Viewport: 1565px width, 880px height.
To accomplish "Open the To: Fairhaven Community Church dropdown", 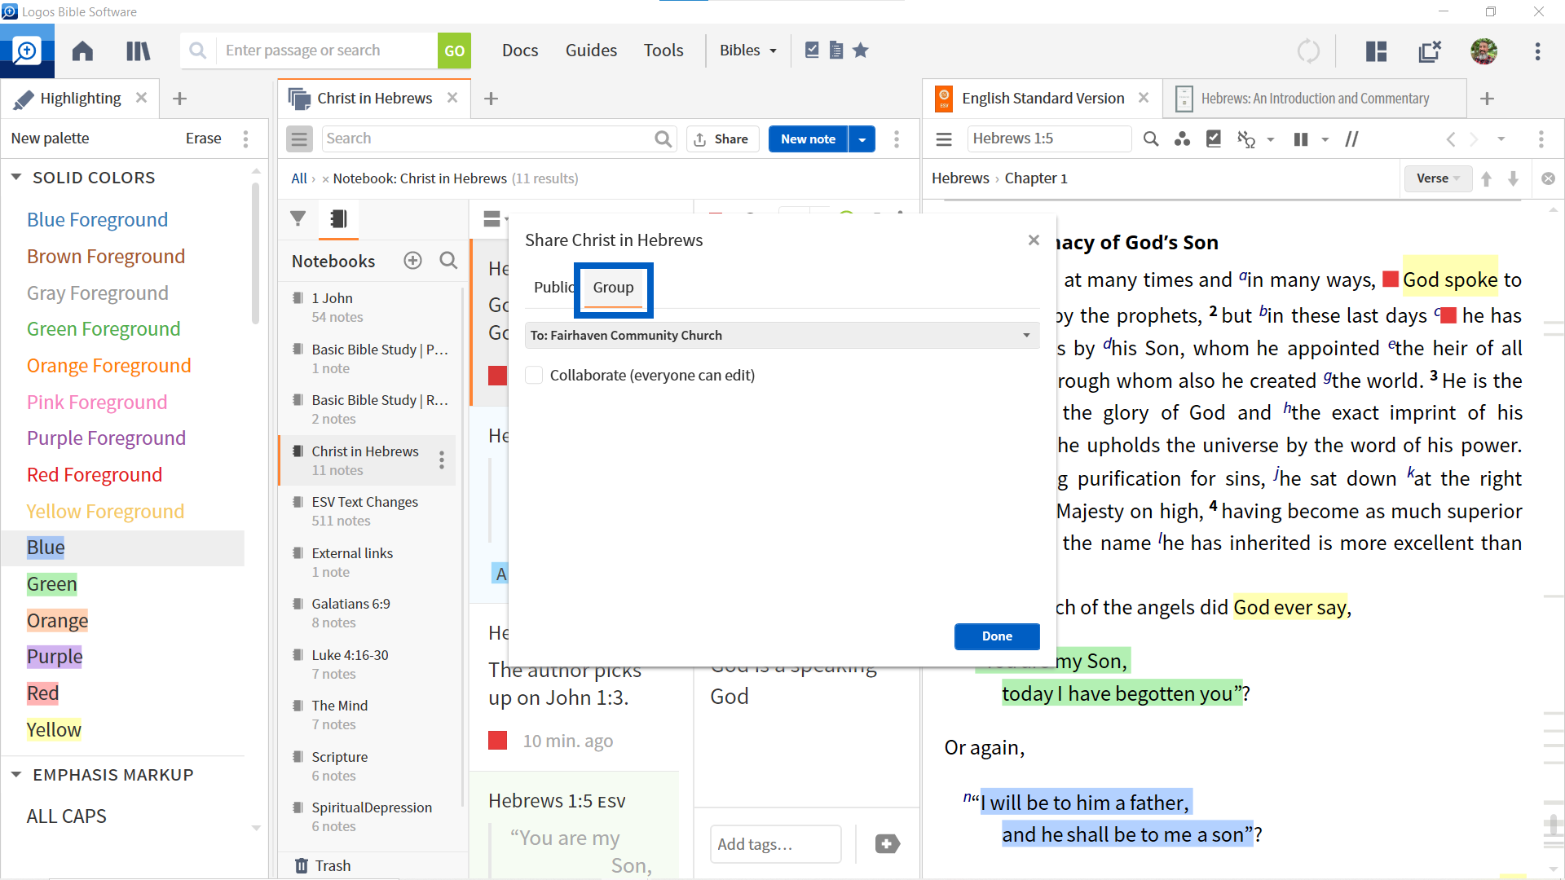I will click(x=782, y=336).
